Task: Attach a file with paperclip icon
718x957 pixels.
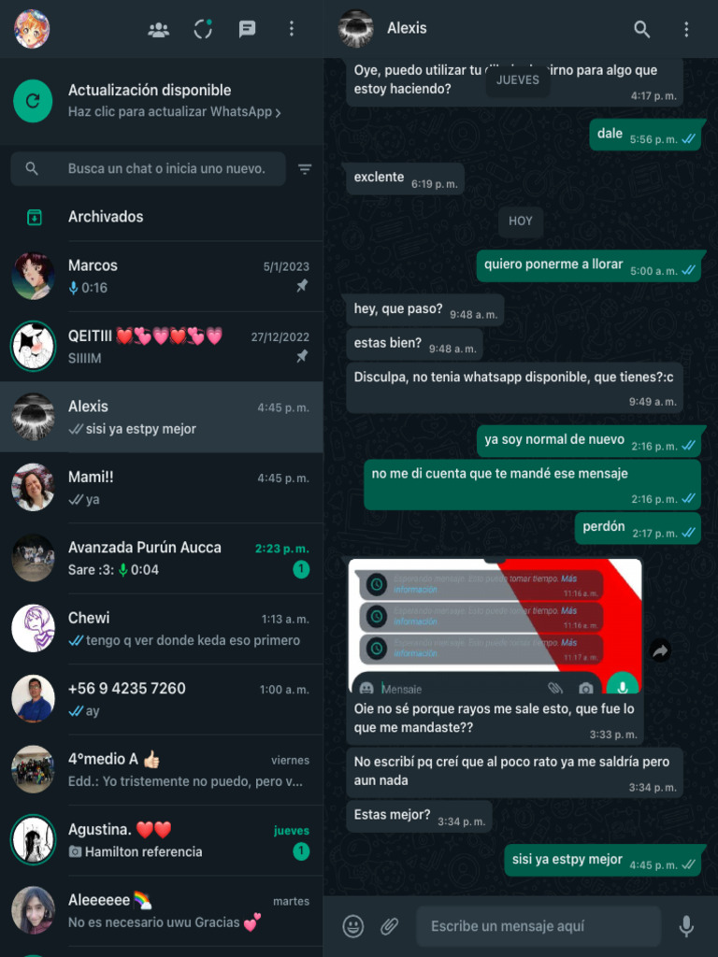Action: (389, 926)
